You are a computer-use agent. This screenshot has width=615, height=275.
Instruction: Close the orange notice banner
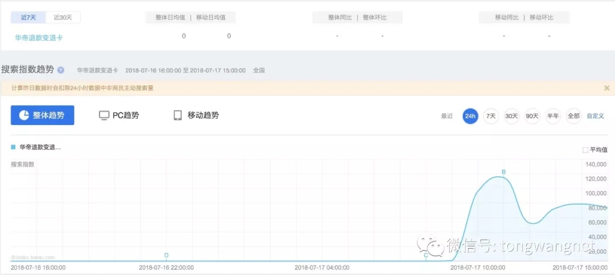click(x=607, y=88)
